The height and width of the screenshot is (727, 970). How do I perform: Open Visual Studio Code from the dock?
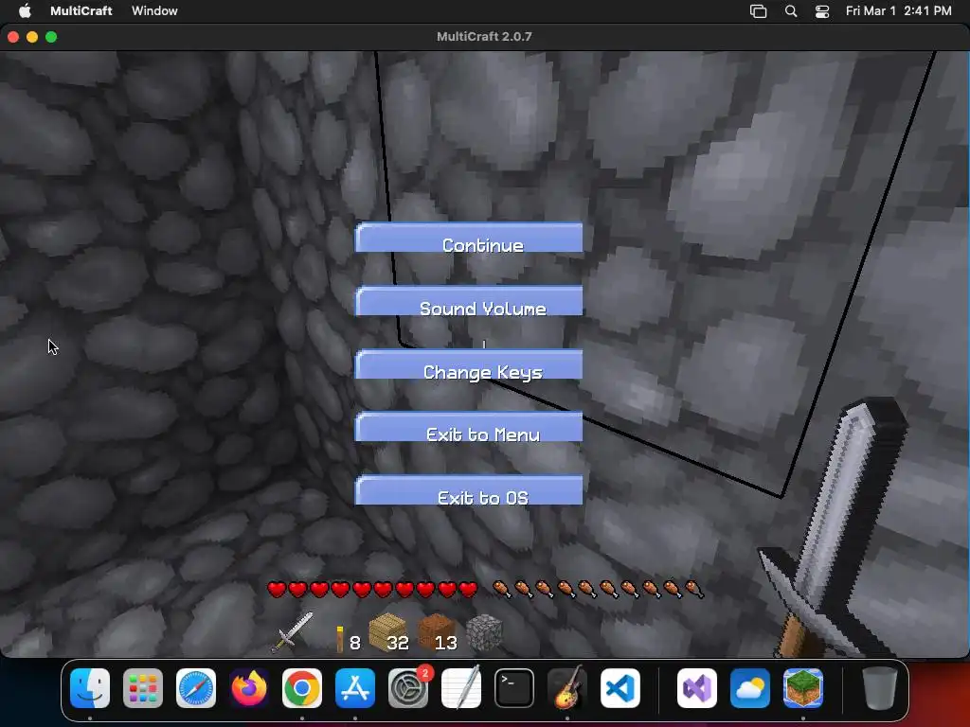pos(620,688)
